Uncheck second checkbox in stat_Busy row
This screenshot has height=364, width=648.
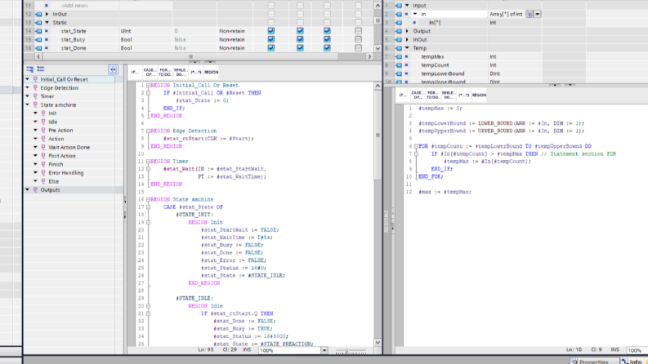[x=300, y=40]
